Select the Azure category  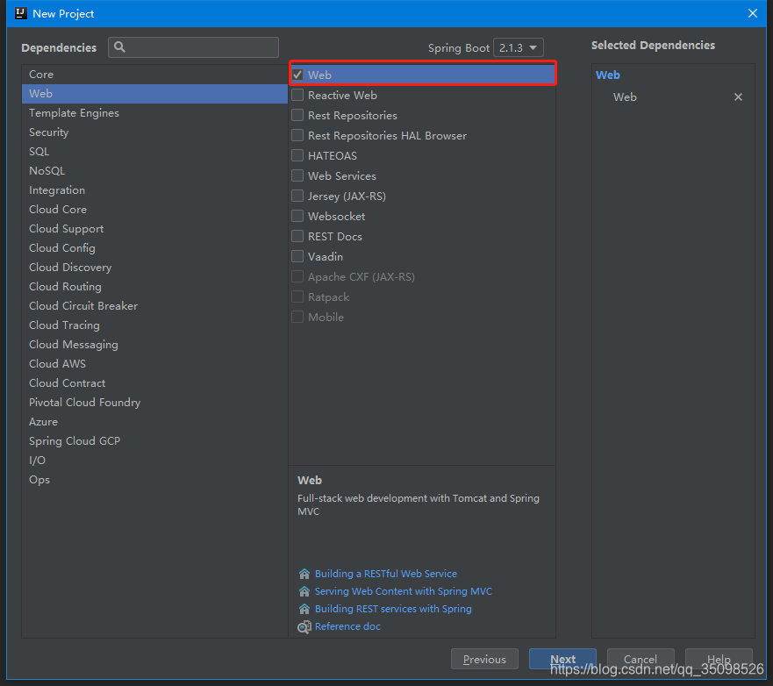(x=154, y=422)
